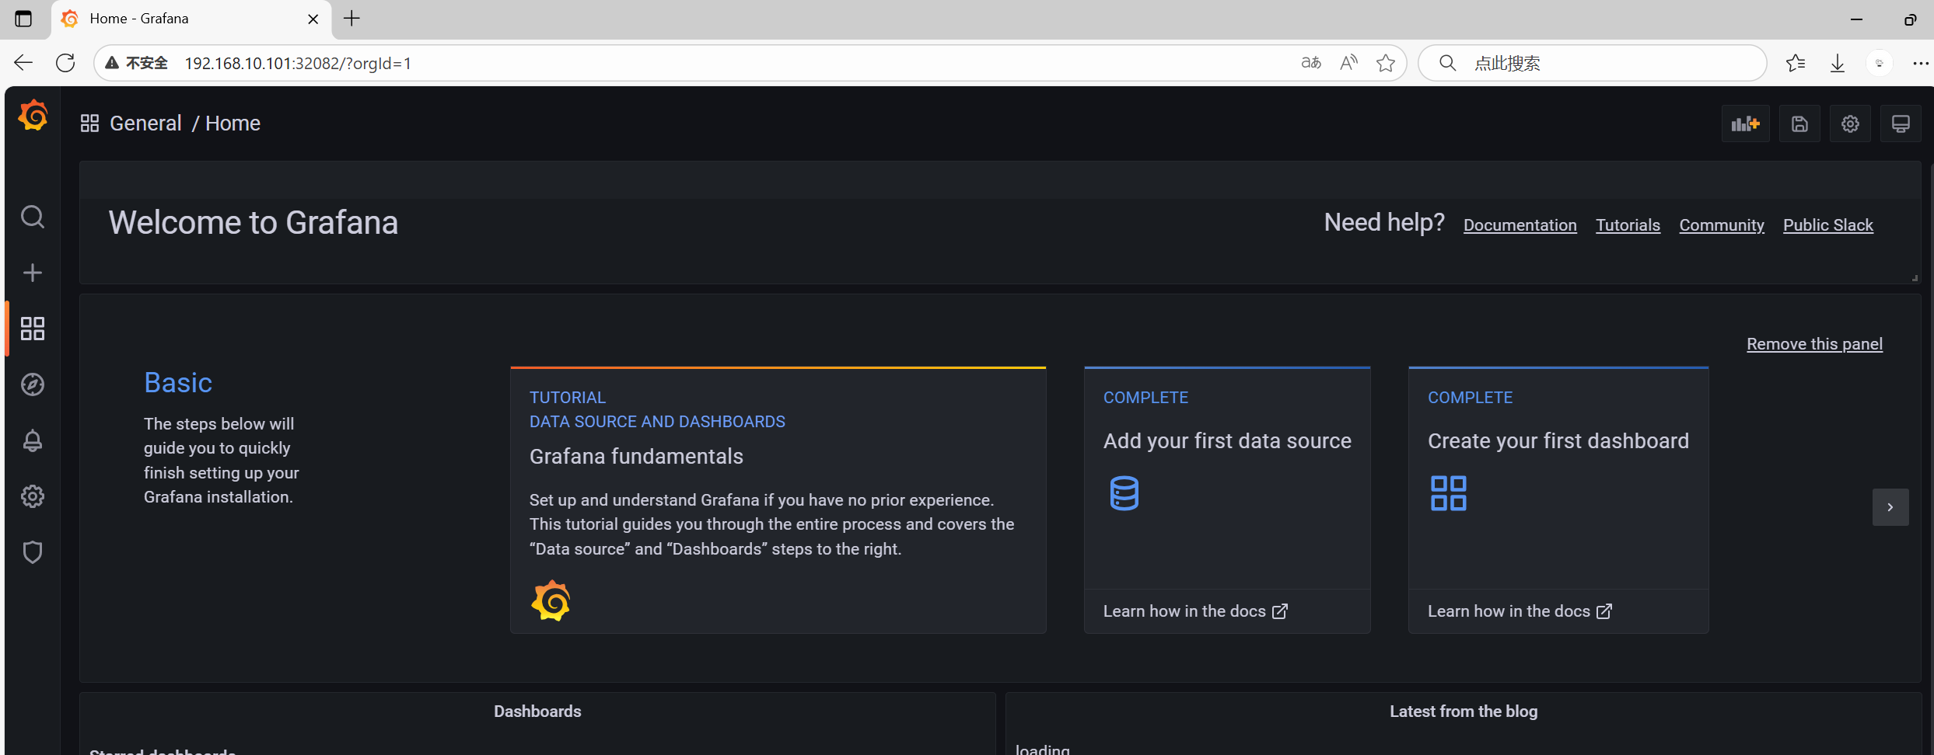Click the Dashboards panel title
This screenshot has height=755, width=1934.
coord(537,712)
